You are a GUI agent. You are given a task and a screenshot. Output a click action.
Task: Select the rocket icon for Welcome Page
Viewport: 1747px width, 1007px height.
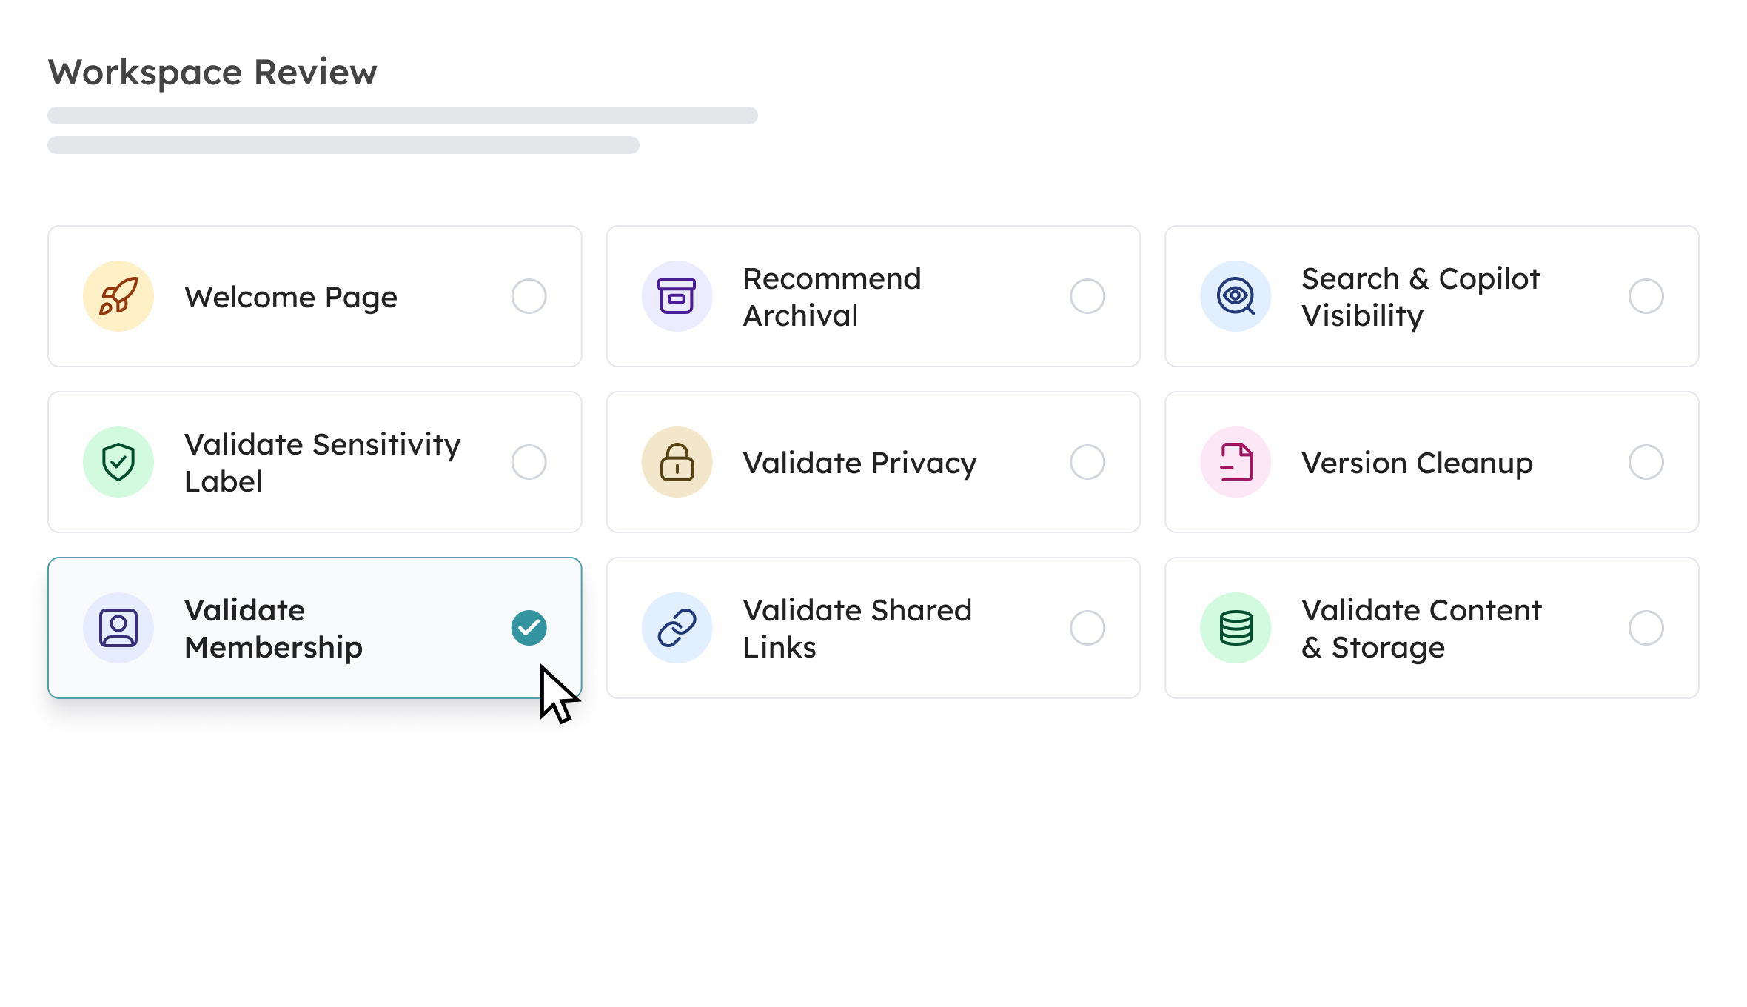click(x=118, y=295)
